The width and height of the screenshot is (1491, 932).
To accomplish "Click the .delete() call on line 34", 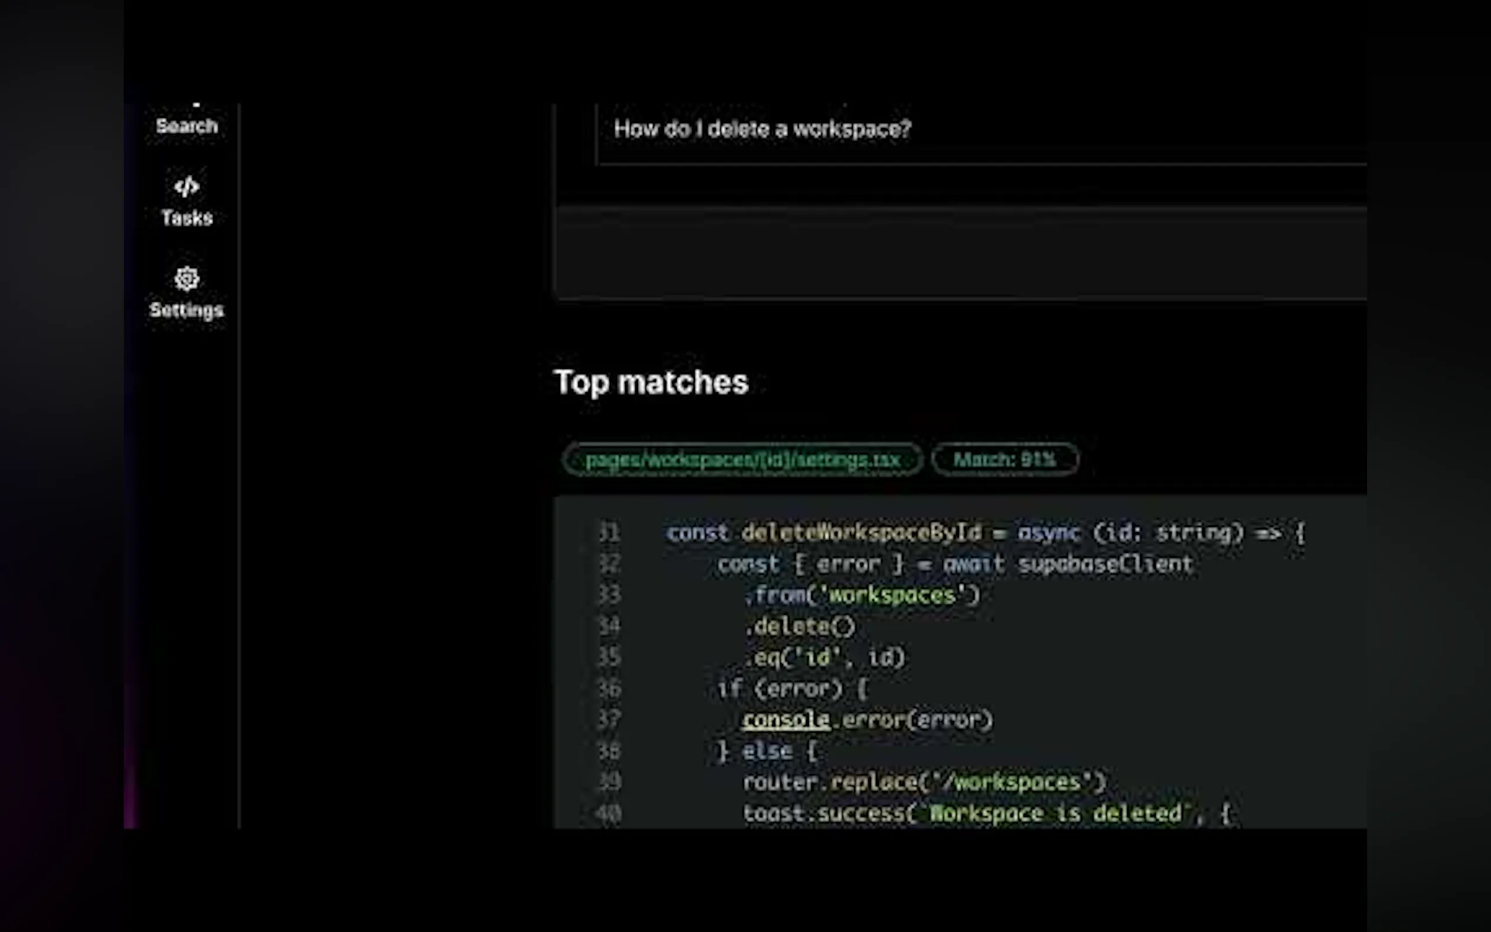I will point(799,627).
